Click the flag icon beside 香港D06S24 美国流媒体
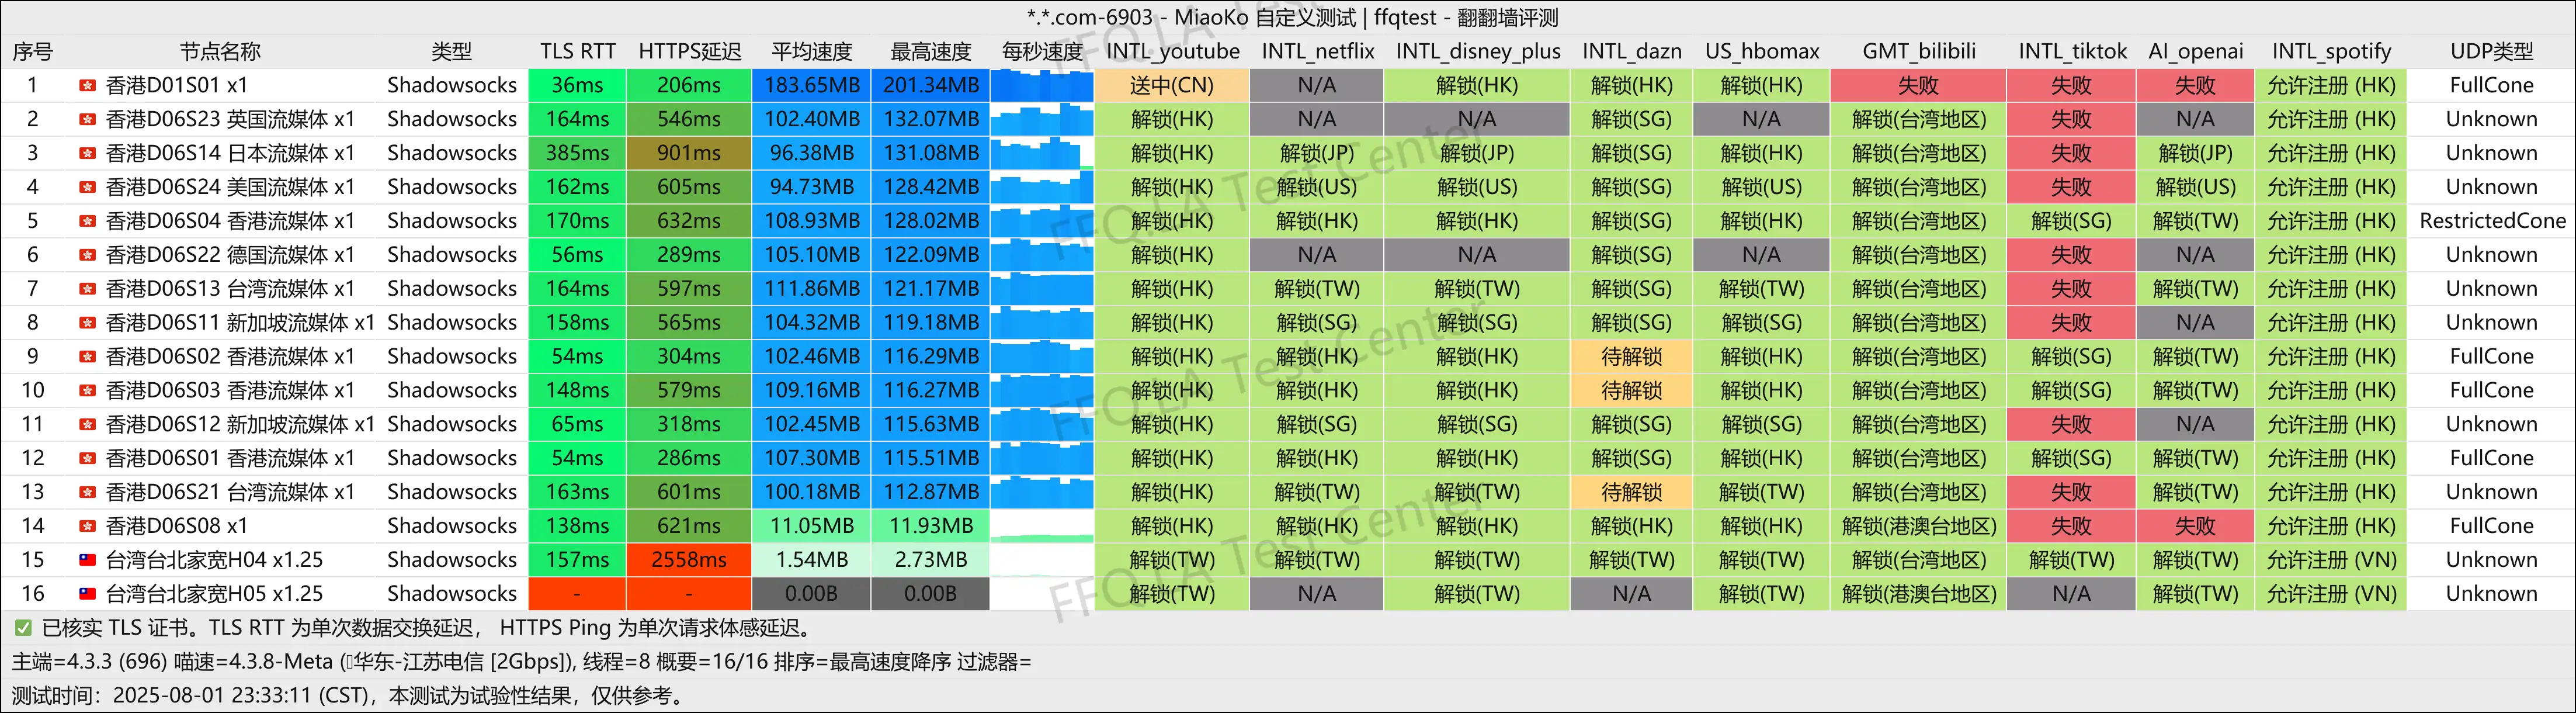This screenshot has height=713, width=2576. click(88, 188)
